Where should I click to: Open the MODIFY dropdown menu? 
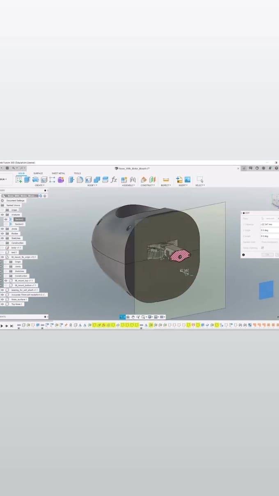pos(92,185)
